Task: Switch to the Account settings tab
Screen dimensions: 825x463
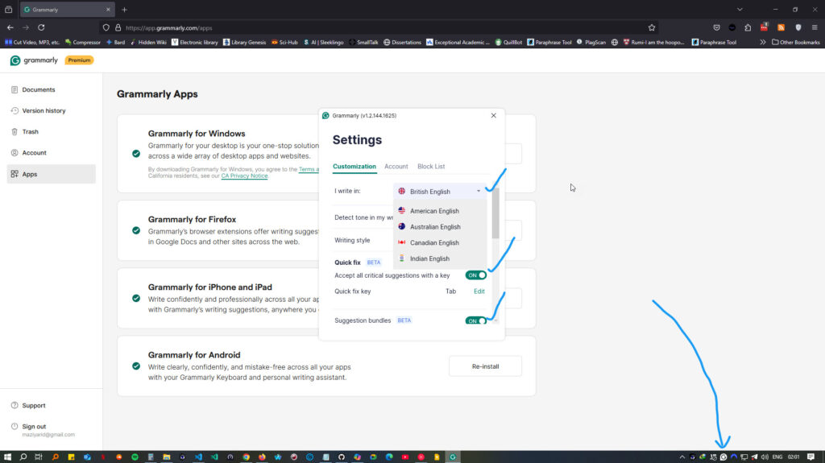Action: [396, 166]
